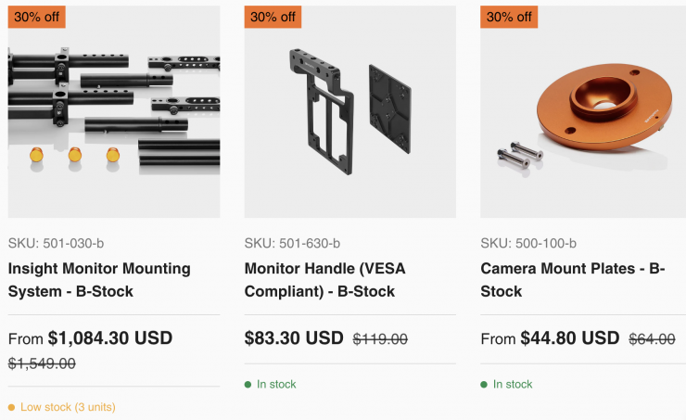The image size is (686, 420).
Task: Click green in-stock dot under Monitor Handle
Action: pyautogui.click(x=248, y=384)
